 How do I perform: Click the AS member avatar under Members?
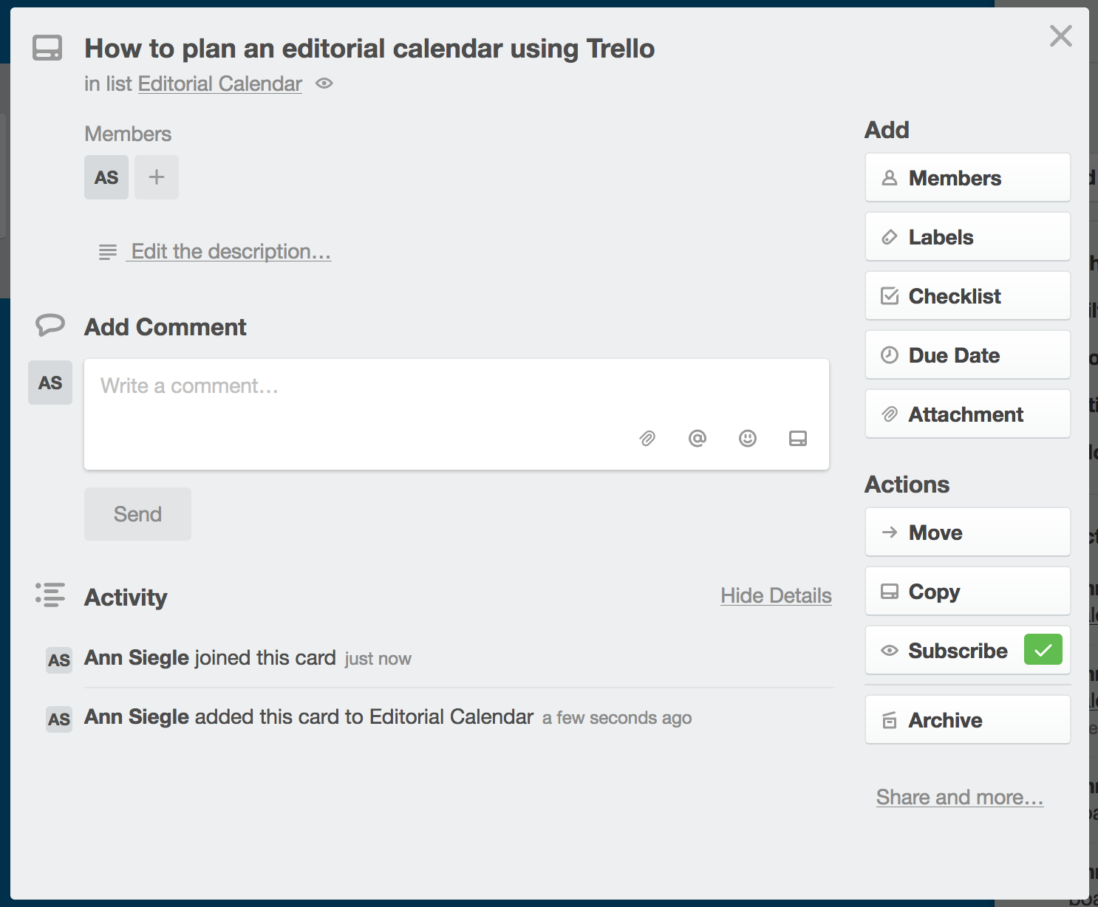(x=106, y=177)
